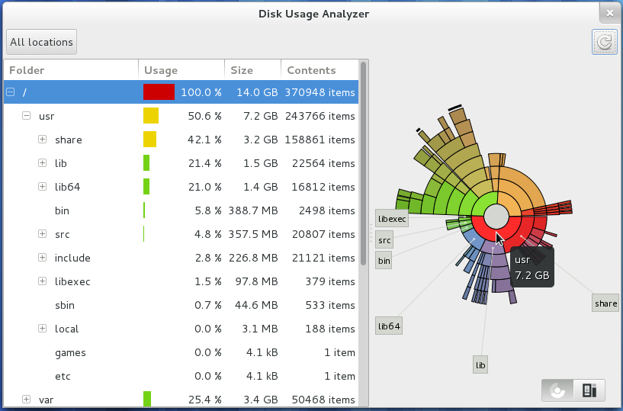Viewport: 623px width, 411px height.
Task: Click the yellow usage bar for usr
Action: click(x=151, y=116)
